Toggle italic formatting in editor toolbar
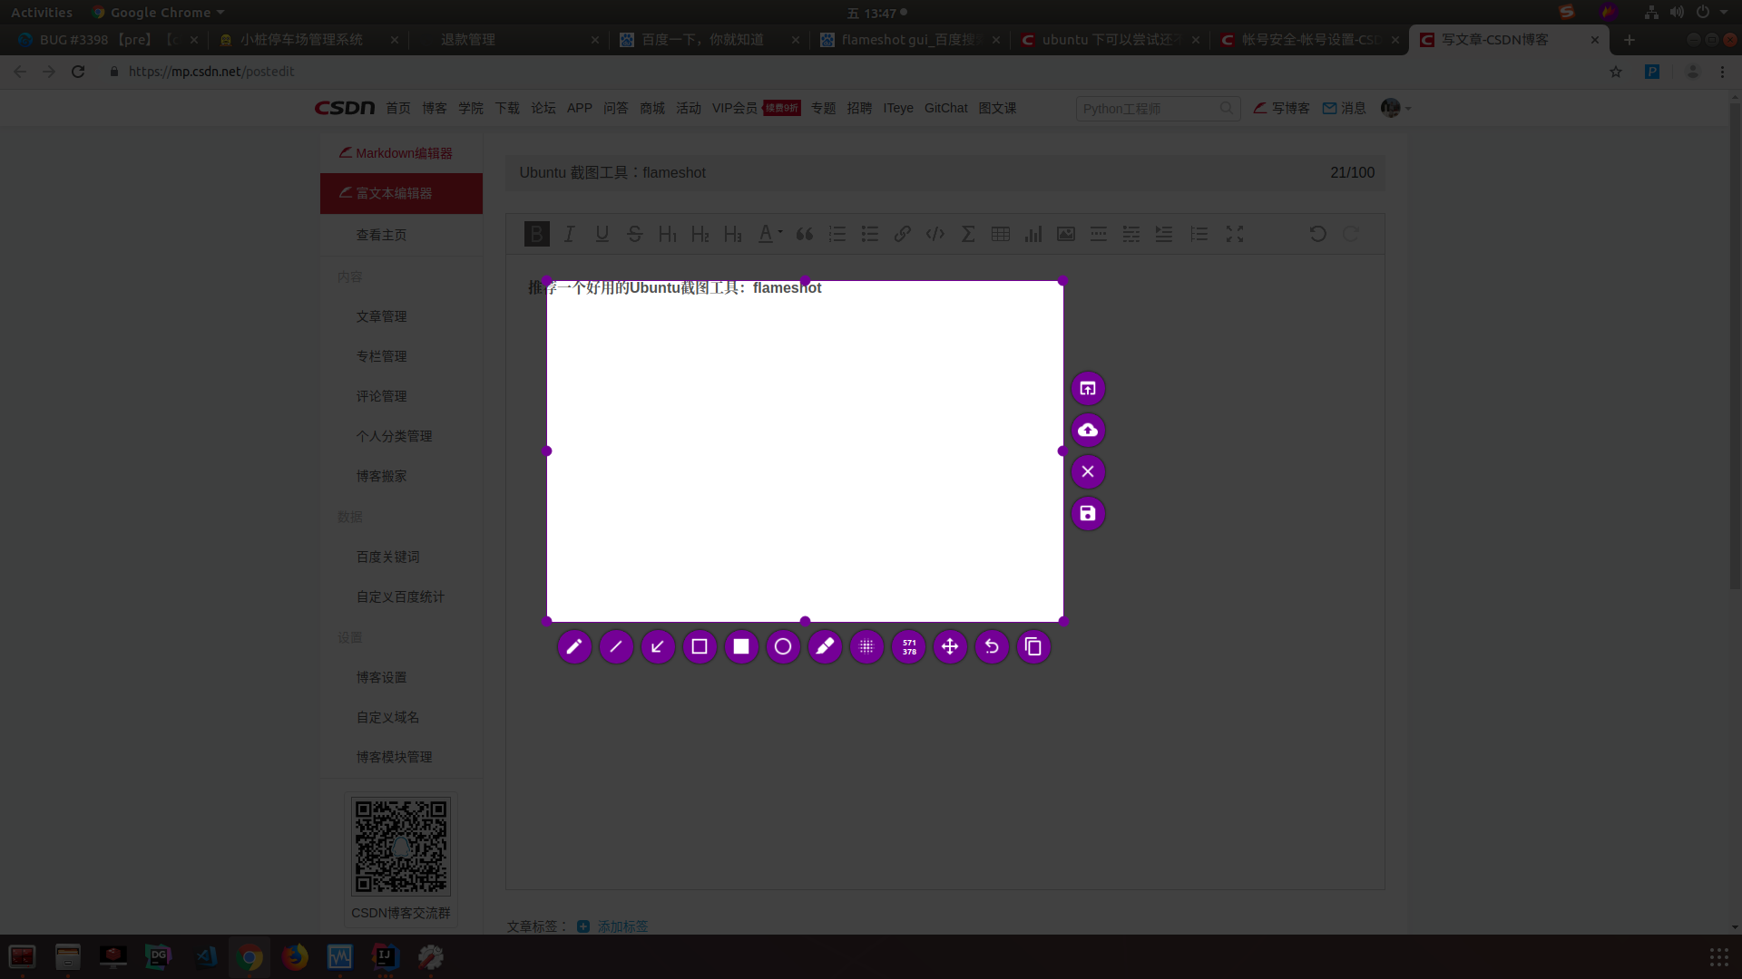The width and height of the screenshot is (1742, 979). (x=569, y=234)
